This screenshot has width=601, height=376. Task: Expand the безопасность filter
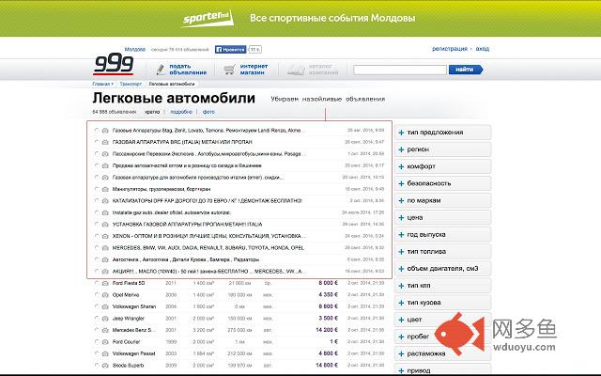click(x=442, y=183)
